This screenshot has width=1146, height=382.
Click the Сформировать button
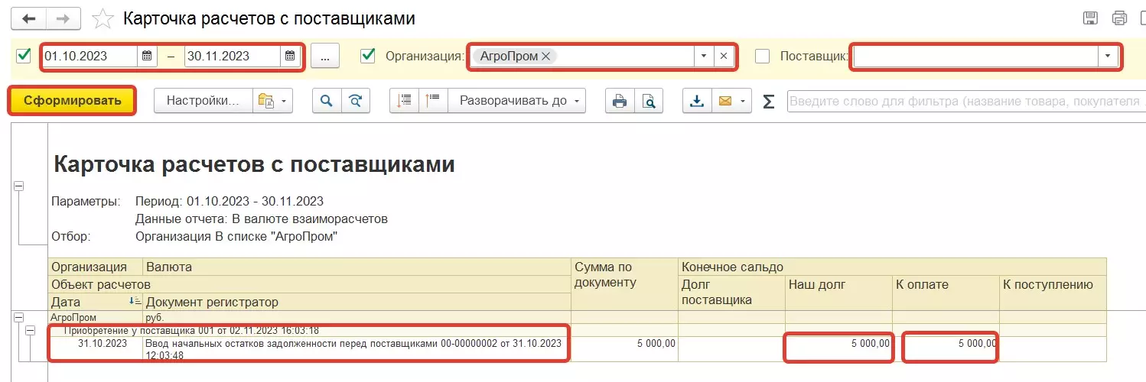point(73,100)
